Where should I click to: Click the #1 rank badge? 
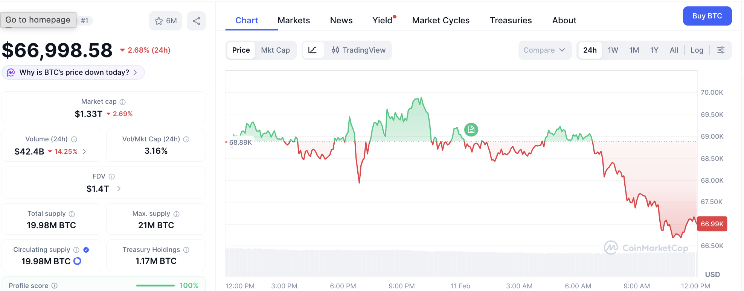[x=85, y=21]
